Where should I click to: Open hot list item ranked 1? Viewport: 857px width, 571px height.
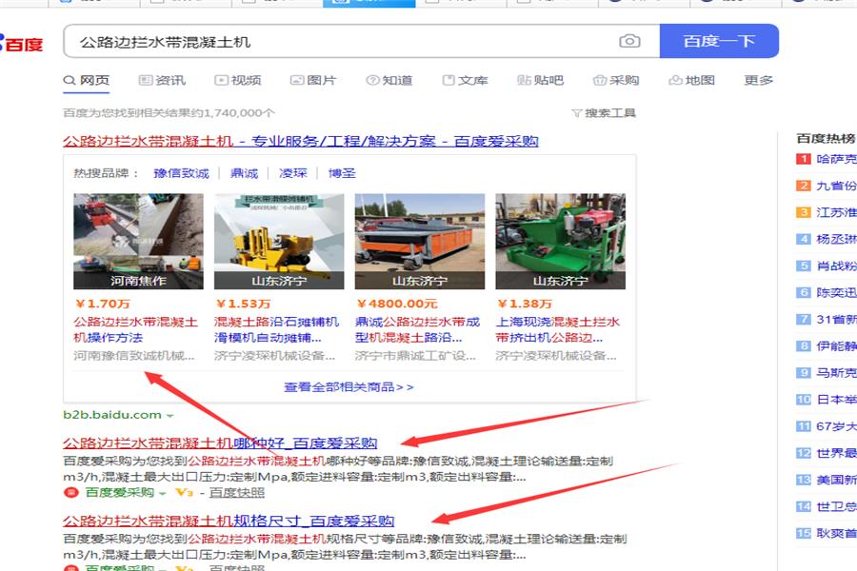[827, 159]
